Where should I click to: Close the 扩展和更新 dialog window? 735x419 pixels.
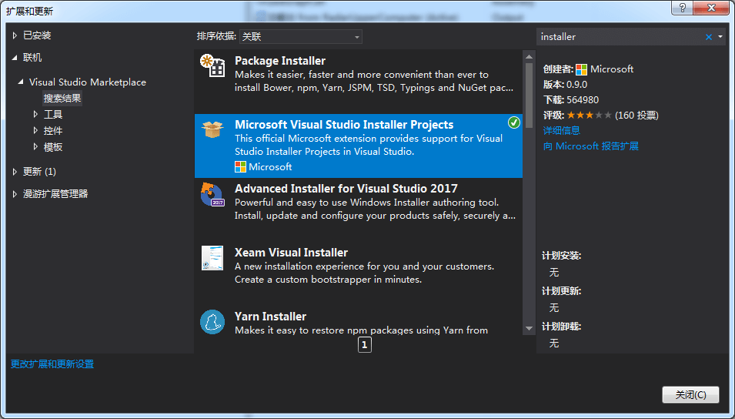coord(712,8)
